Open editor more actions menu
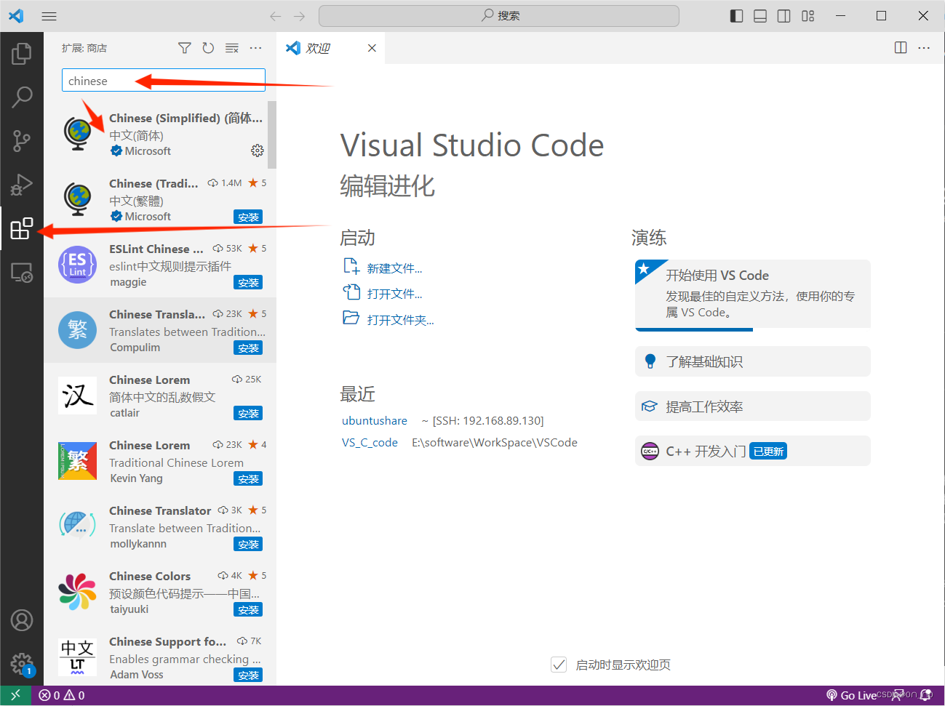The image size is (945, 706). 924,48
